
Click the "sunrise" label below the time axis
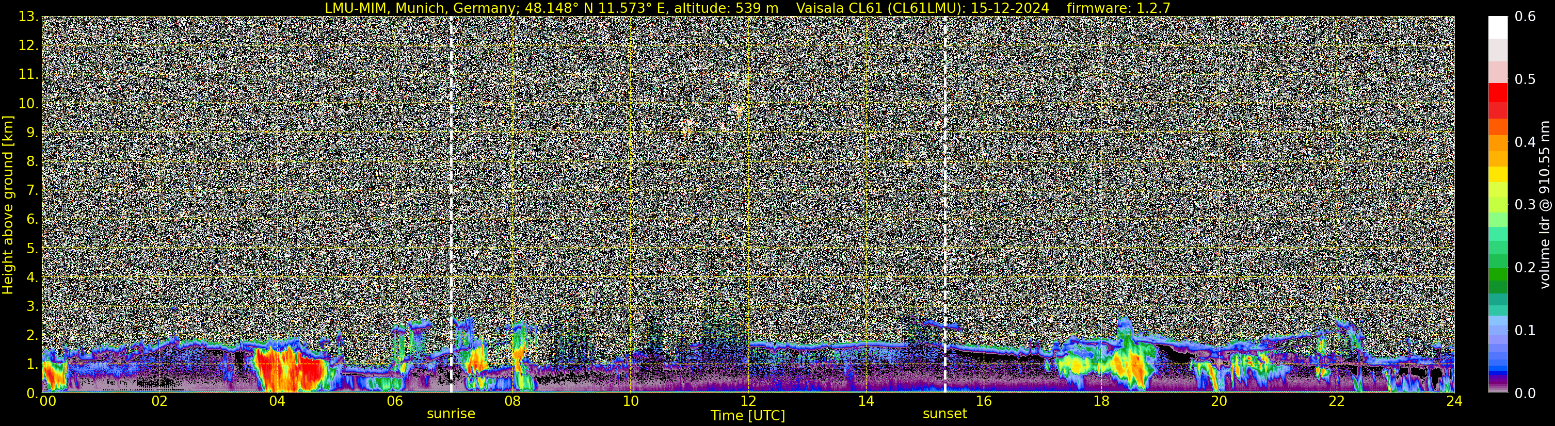point(451,414)
